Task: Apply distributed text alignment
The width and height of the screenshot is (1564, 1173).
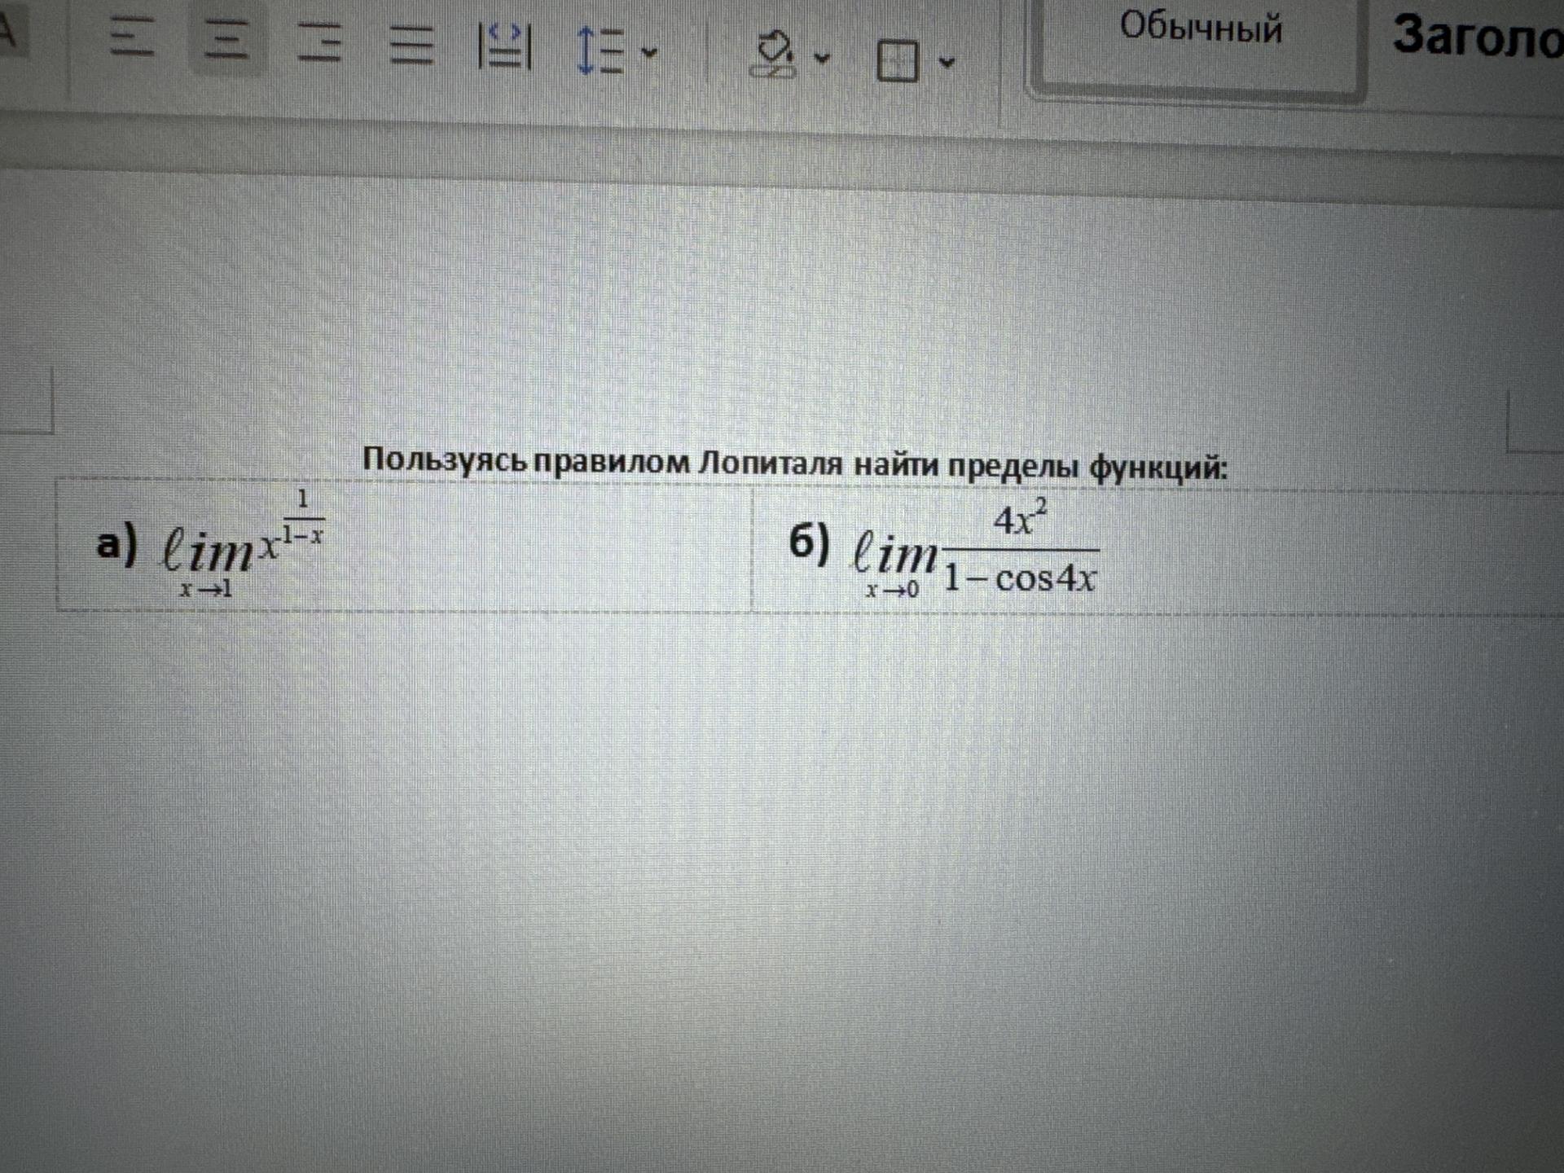Action: (504, 47)
